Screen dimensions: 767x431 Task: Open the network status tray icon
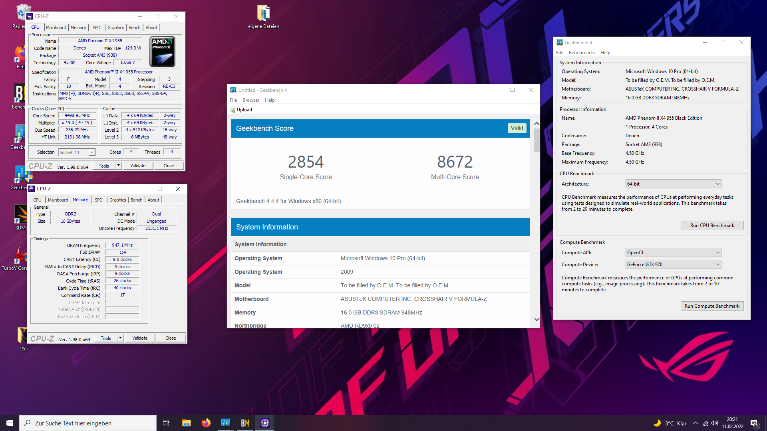pyautogui.click(x=705, y=423)
